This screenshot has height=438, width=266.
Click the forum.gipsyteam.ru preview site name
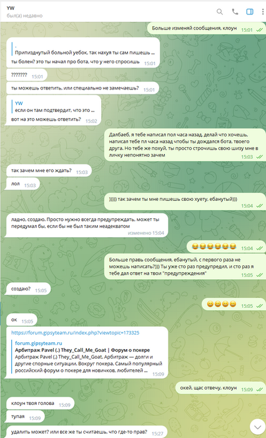pyautogui.click(x=39, y=343)
